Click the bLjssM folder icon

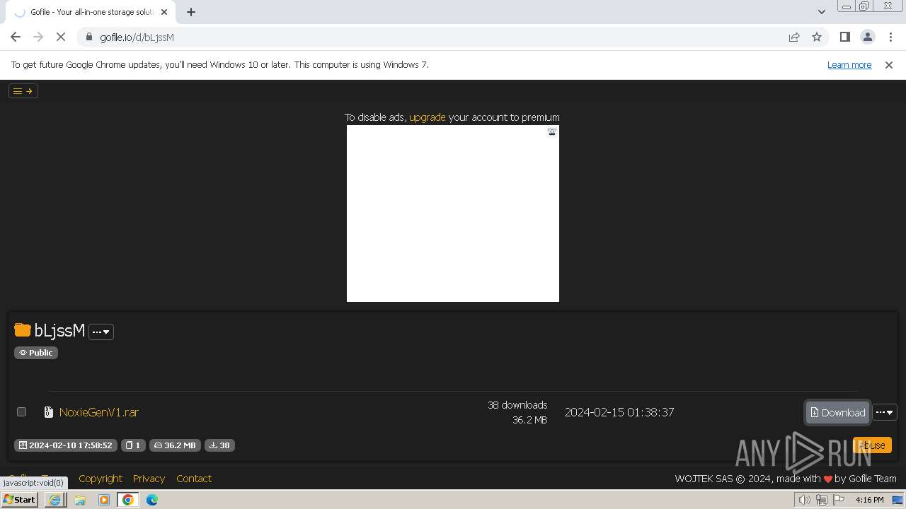tap(23, 330)
